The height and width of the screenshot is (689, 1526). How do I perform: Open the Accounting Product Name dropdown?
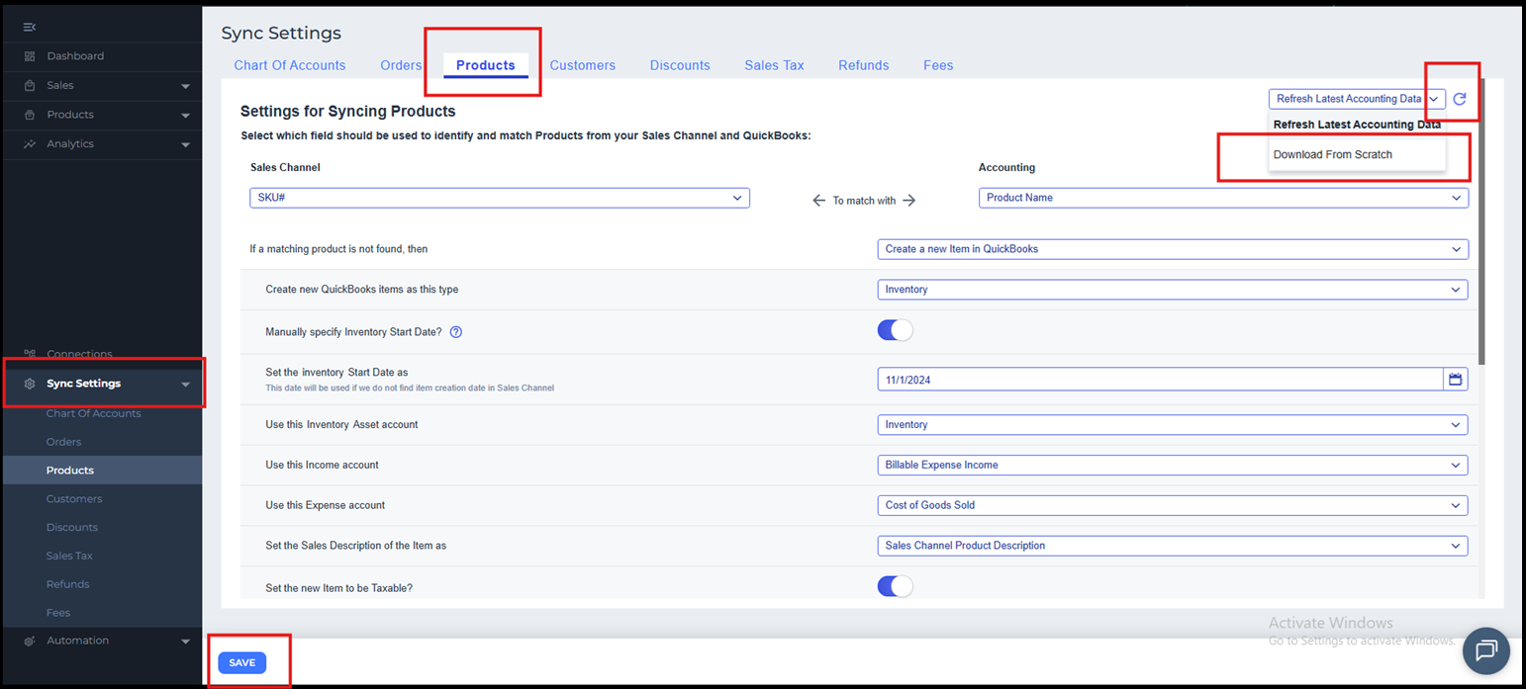pyautogui.click(x=1223, y=198)
